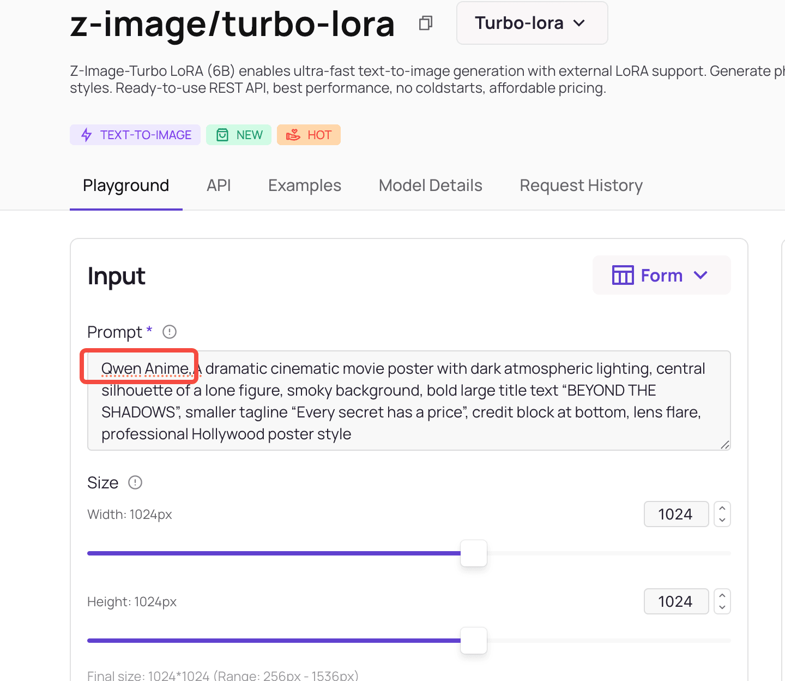Image resolution: width=785 pixels, height=681 pixels.
Task: Click the TEXT-TO-IMAGE tag
Action: point(135,135)
